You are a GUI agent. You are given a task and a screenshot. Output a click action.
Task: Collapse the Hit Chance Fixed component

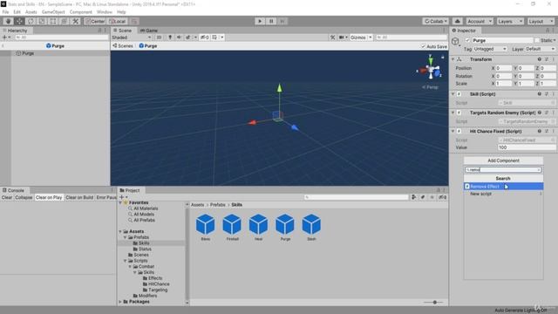click(x=453, y=132)
